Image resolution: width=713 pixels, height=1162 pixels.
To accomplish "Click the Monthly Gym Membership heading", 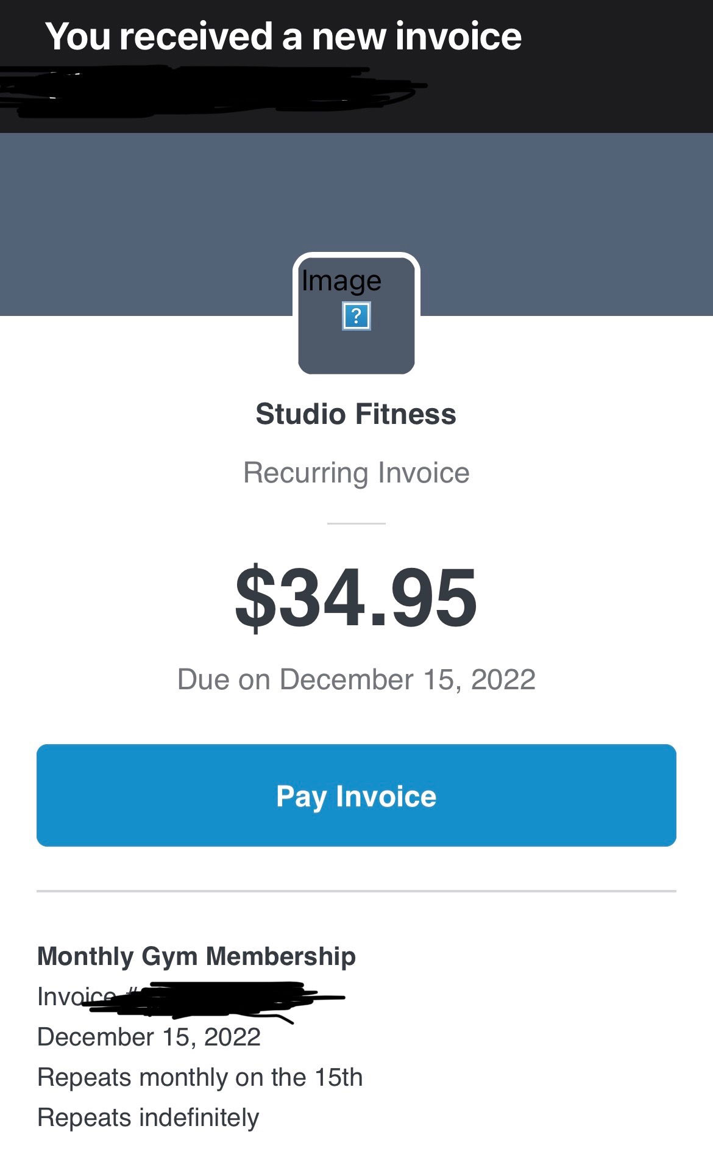I will click(196, 956).
